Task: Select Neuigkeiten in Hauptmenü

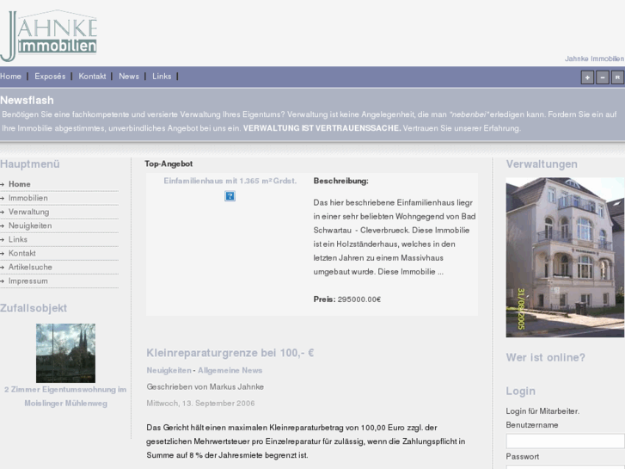Action: tap(30, 225)
